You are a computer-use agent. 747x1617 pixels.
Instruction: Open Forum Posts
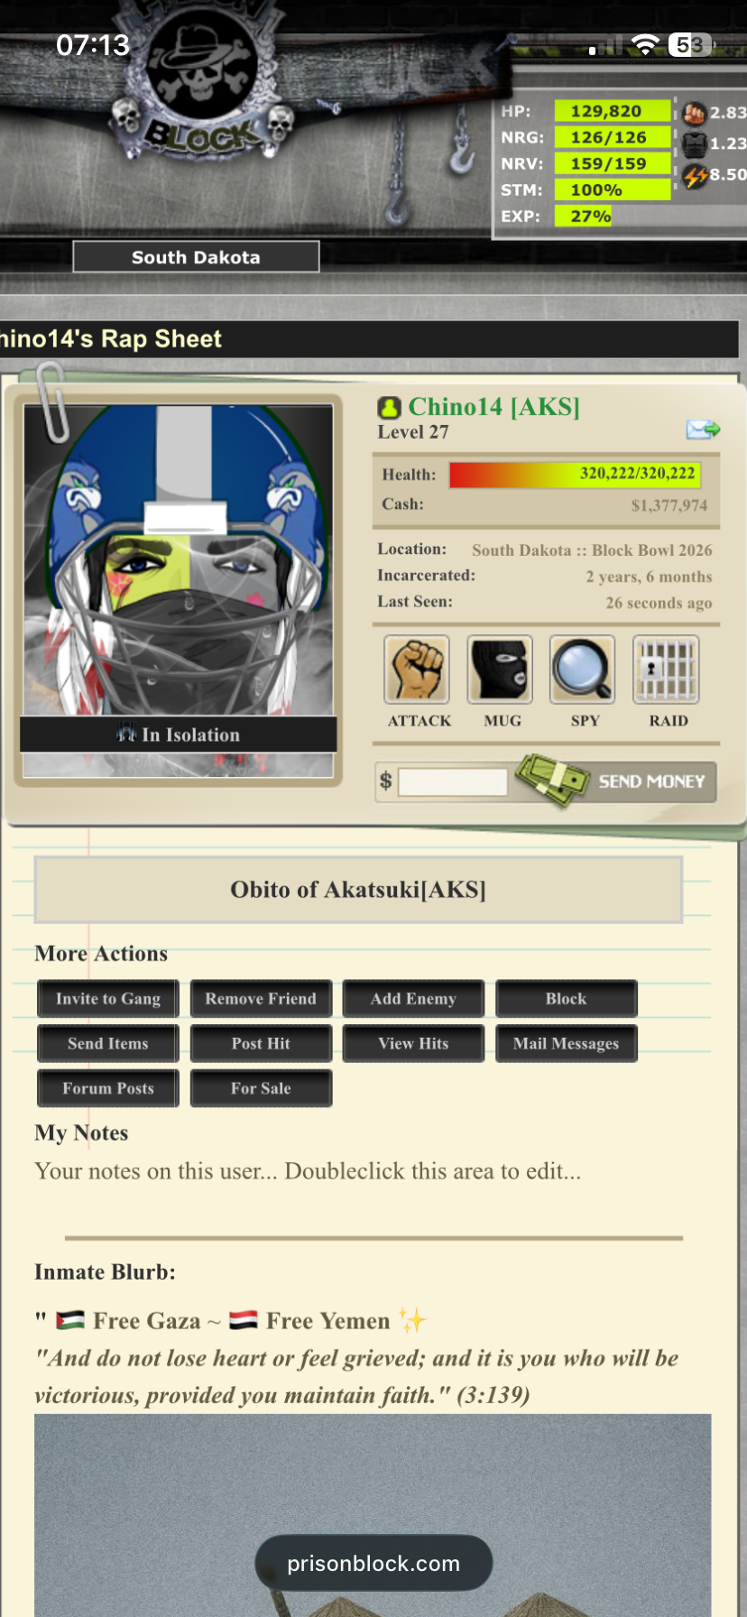tap(108, 1088)
